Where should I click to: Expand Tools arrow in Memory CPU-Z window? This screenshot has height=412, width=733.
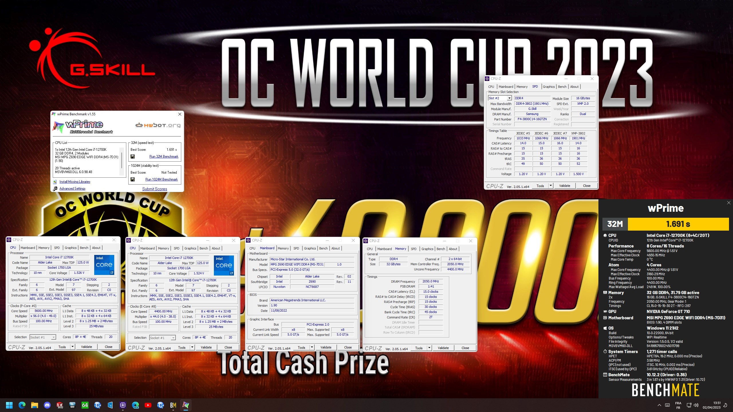click(x=429, y=348)
